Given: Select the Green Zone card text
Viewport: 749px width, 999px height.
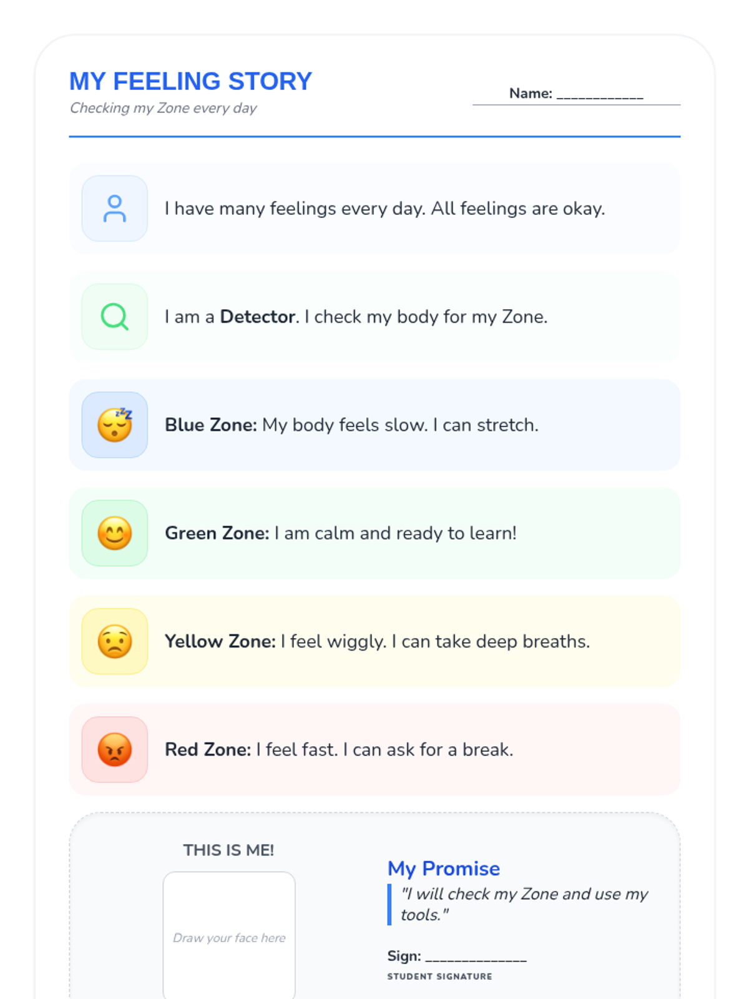Looking at the screenshot, I should [x=341, y=533].
